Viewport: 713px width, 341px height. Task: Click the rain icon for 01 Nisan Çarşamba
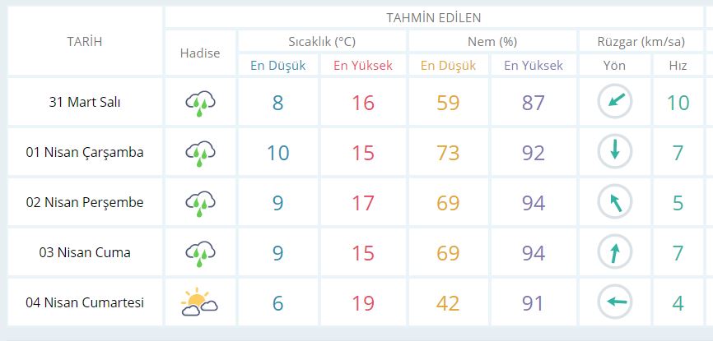pyautogui.click(x=200, y=152)
